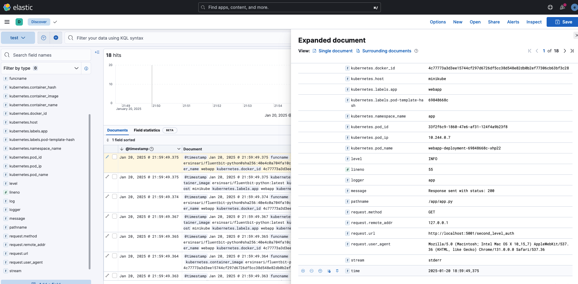Go to first document in flyout

[530, 51]
